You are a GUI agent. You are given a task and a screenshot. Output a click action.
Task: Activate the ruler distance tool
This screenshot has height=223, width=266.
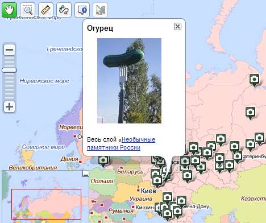(45, 10)
